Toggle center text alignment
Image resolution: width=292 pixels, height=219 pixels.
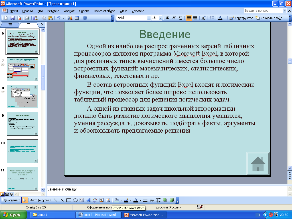coord(195,18)
